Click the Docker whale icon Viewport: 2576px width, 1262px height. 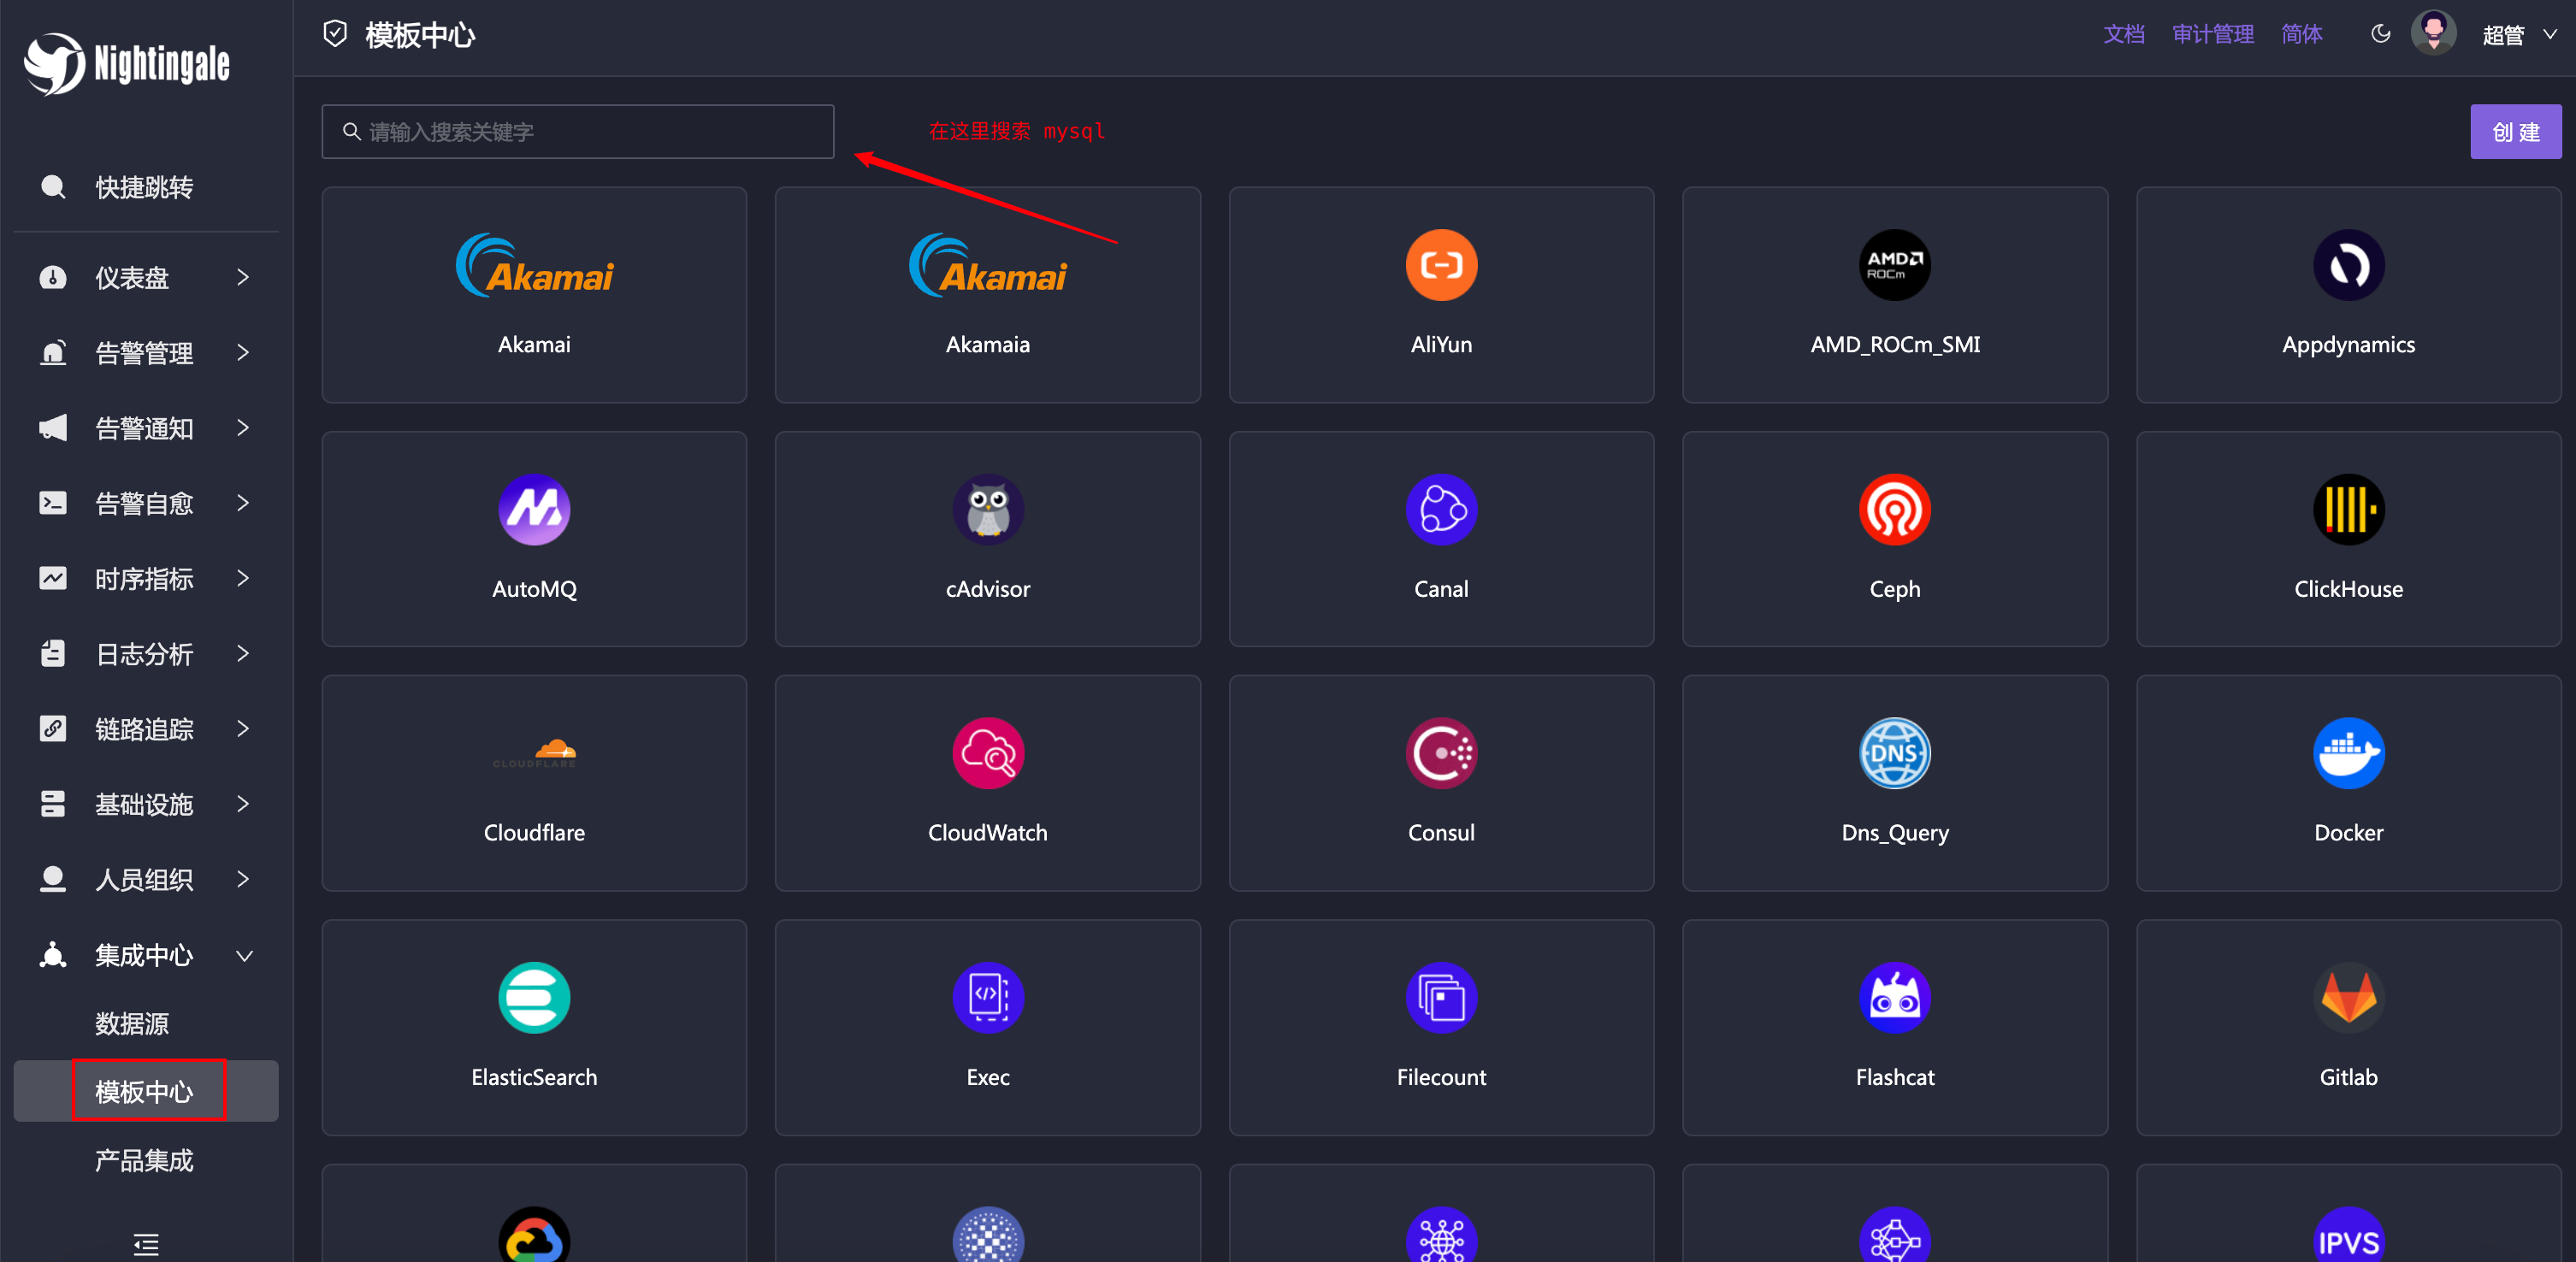(x=2347, y=753)
